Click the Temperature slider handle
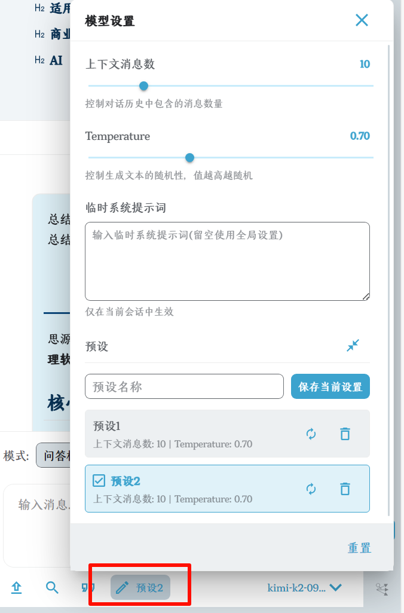The height and width of the screenshot is (613, 404). tap(189, 158)
